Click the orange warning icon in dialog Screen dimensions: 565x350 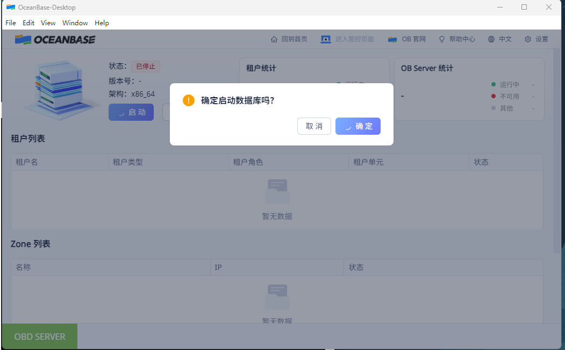click(x=189, y=100)
